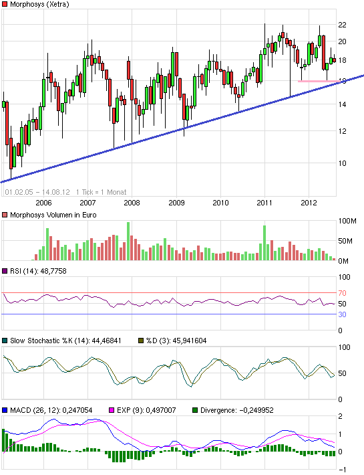364x475 pixels.
Task: Click the blue RSI 30 oversold line
Action: [x=169, y=314]
